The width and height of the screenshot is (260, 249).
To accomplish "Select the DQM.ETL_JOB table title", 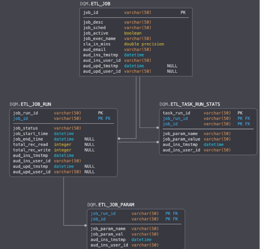I will click(x=95, y=4).
